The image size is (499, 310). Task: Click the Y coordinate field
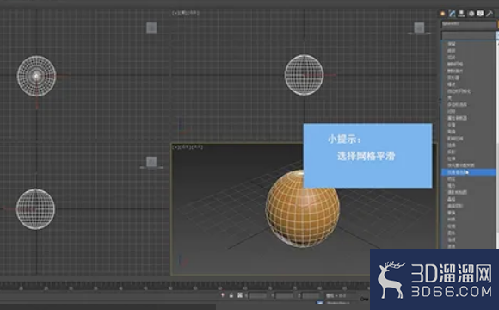click(284, 295)
